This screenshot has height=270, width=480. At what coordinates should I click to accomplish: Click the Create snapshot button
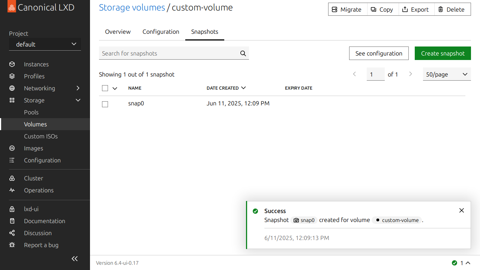pyautogui.click(x=443, y=53)
